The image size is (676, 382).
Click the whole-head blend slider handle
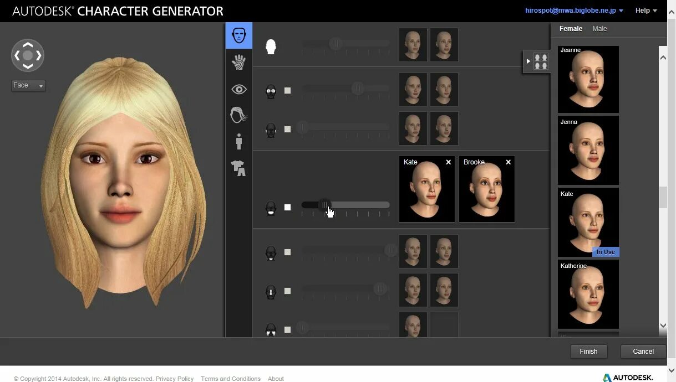click(336, 43)
